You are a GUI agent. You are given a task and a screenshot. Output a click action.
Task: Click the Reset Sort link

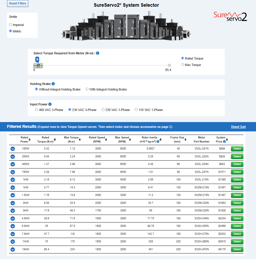pyautogui.click(x=238, y=127)
